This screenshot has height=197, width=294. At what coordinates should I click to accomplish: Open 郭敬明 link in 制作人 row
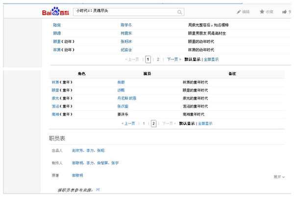[77, 163]
